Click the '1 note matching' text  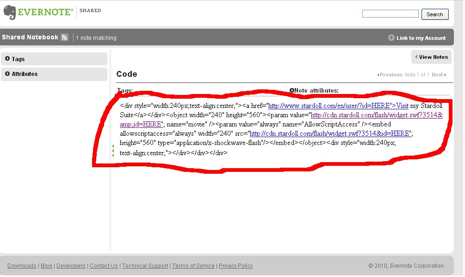pyautogui.click(x=96, y=38)
